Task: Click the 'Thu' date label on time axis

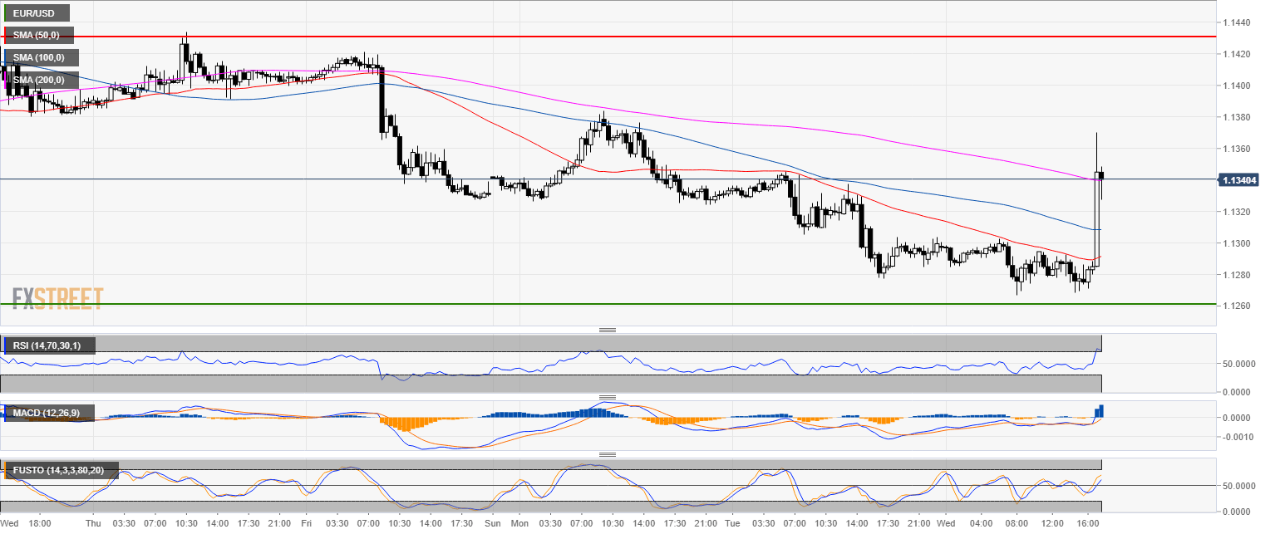Action: (x=93, y=524)
